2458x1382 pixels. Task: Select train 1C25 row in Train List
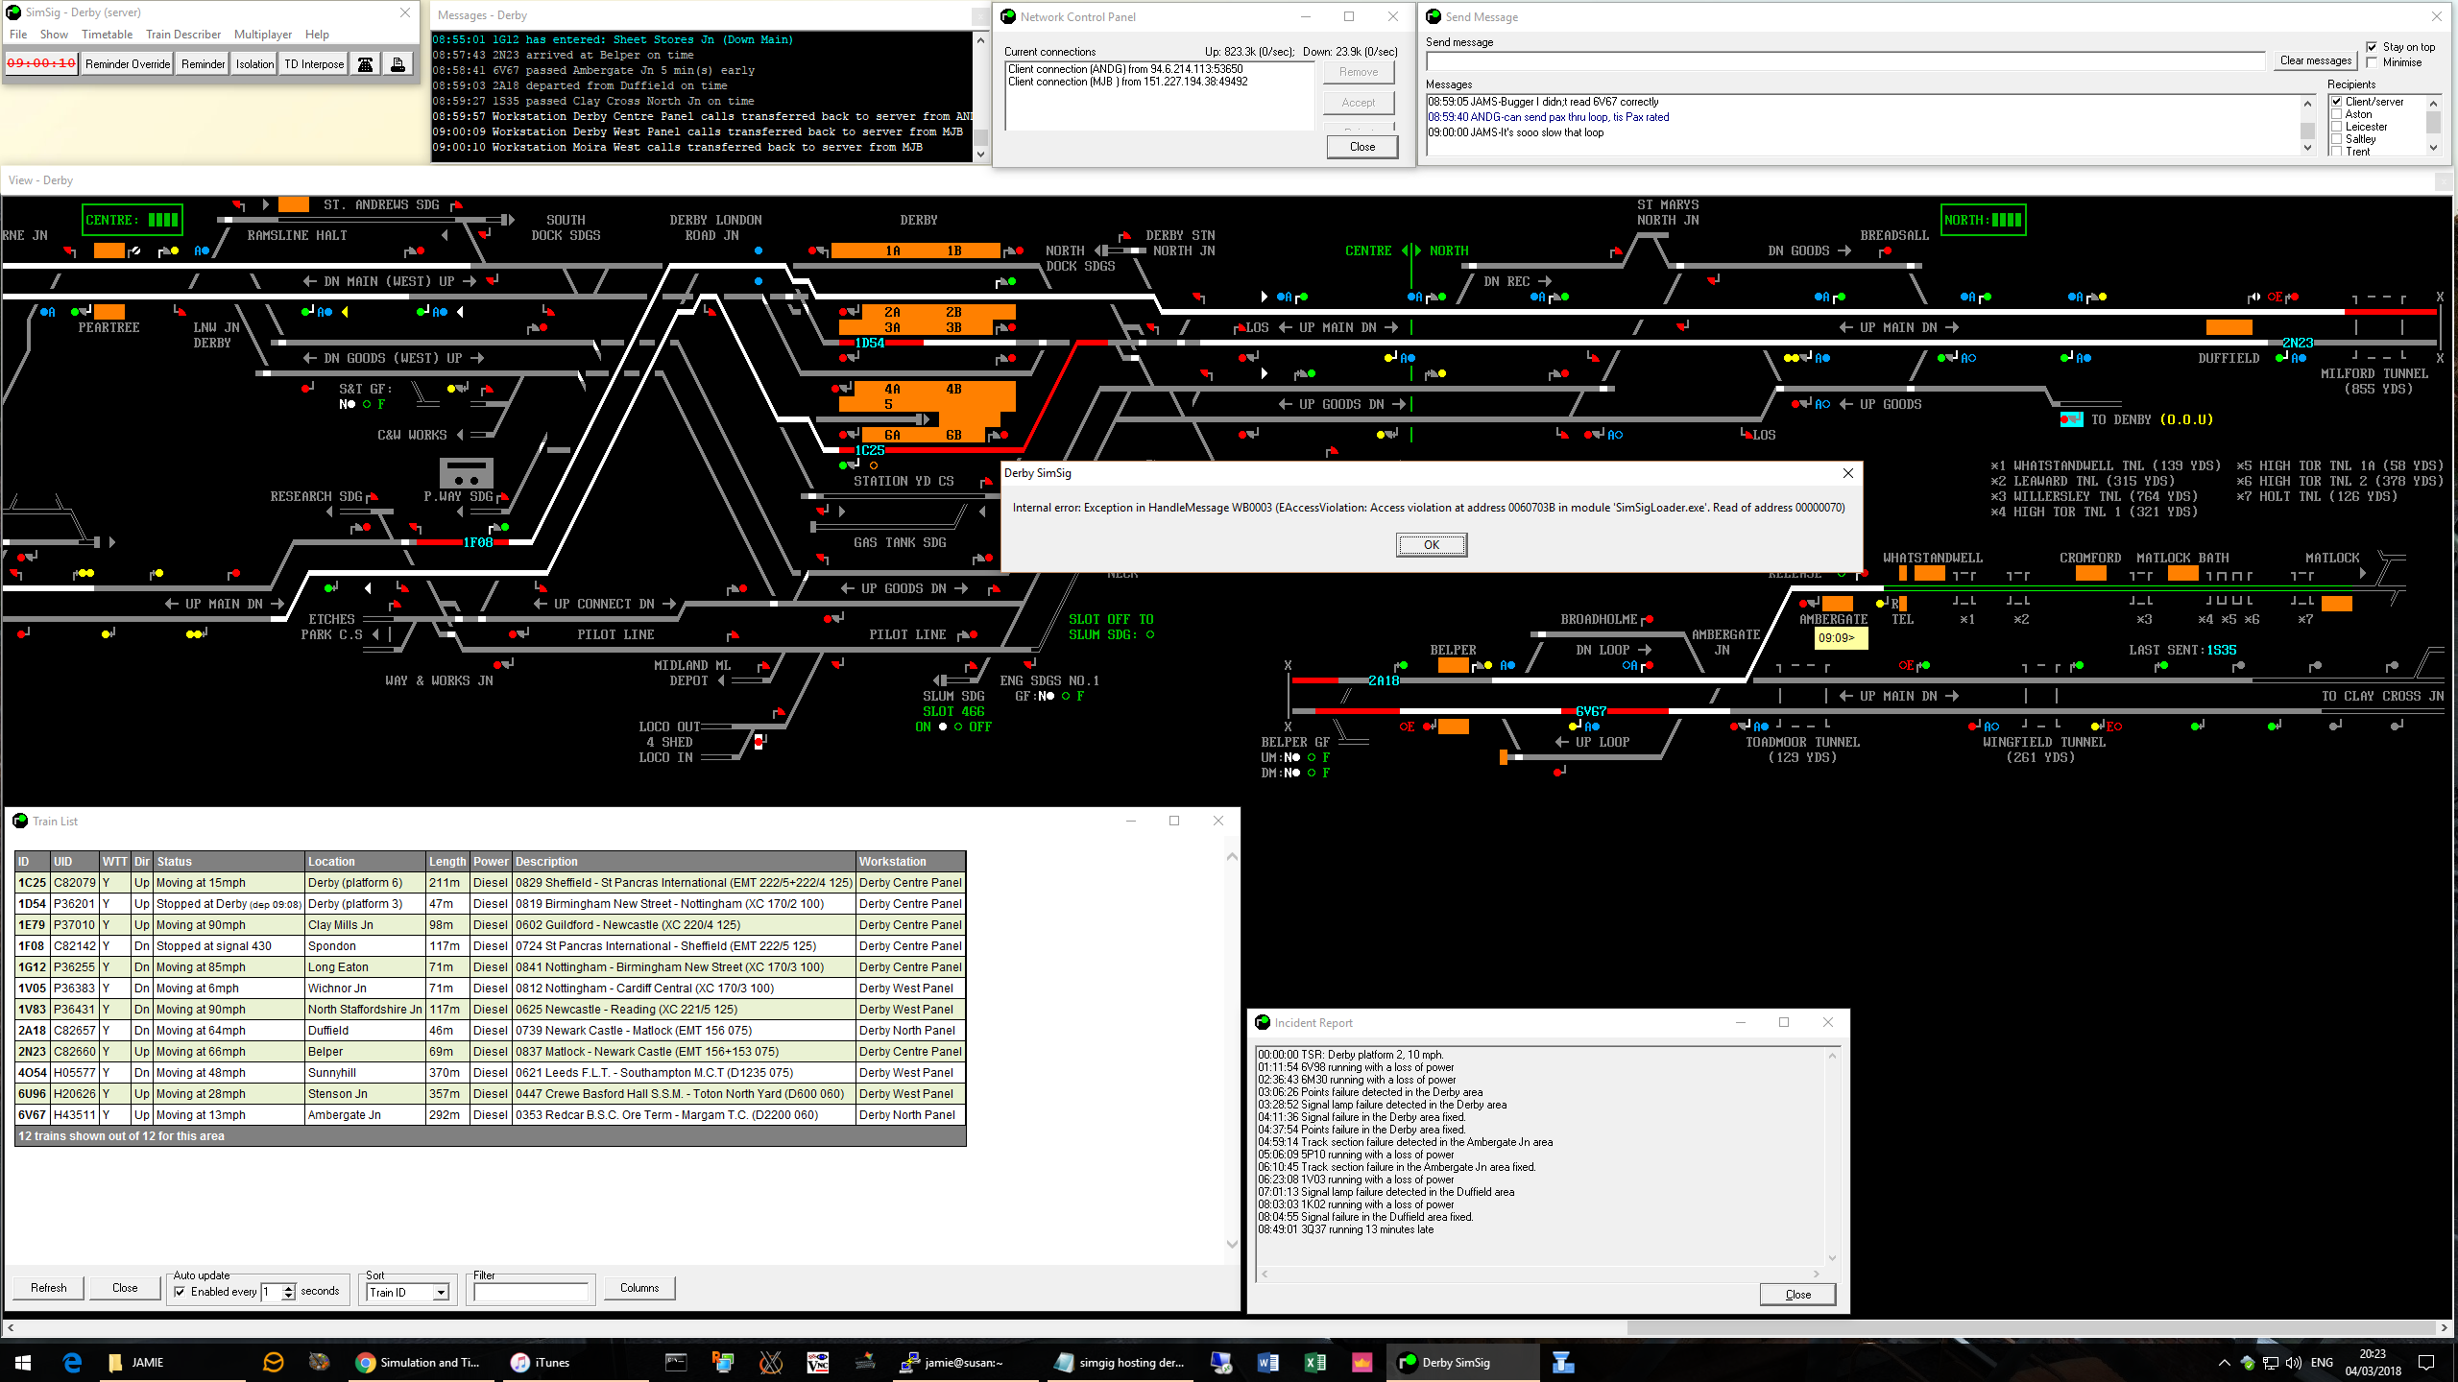click(x=491, y=883)
